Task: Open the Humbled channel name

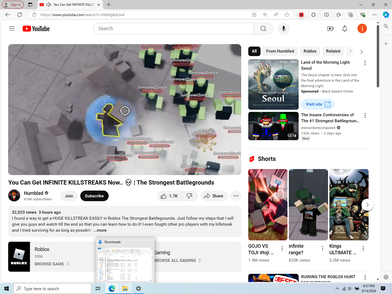Action: coord(33,193)
